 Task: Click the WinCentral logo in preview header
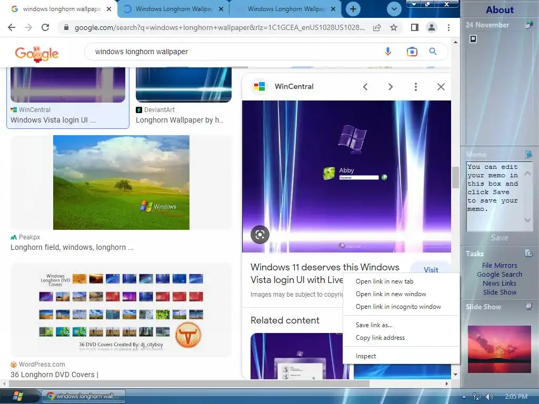[259, 86]
